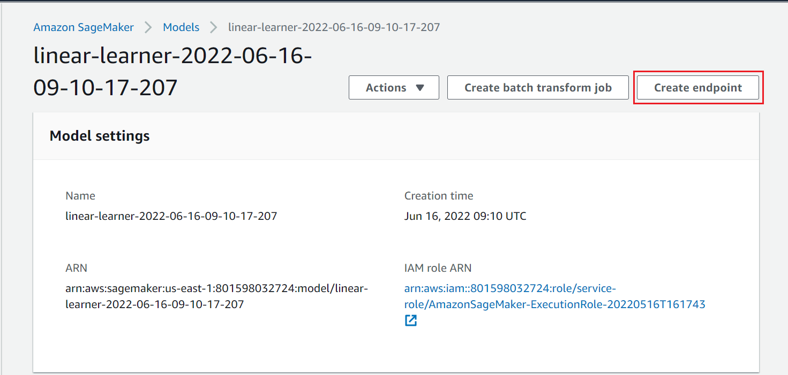Go to Amazon SageMaker breadcrumb link
This screenshot has width=788, height=375.
click(84, 27)
